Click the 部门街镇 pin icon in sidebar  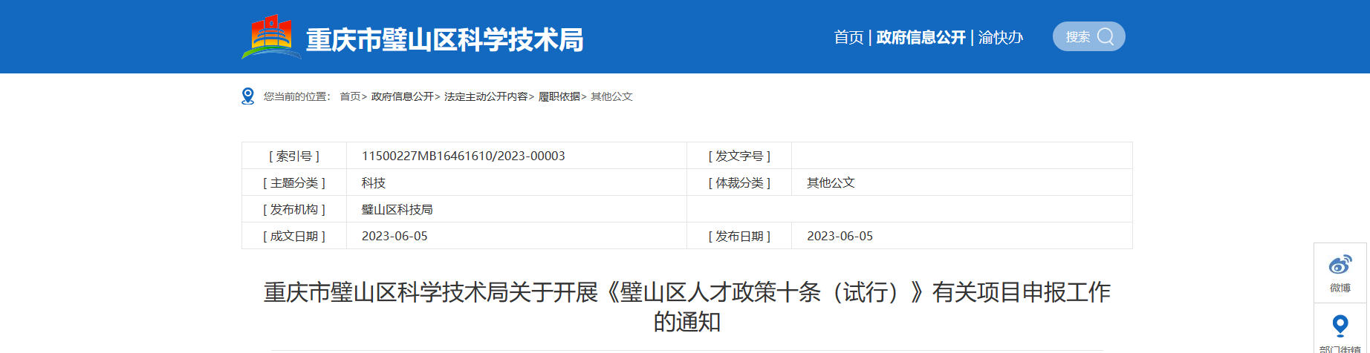pyautogui.click(x=1340, y=326)
